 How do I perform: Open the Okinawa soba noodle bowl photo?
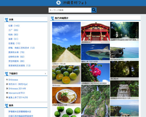66,95
